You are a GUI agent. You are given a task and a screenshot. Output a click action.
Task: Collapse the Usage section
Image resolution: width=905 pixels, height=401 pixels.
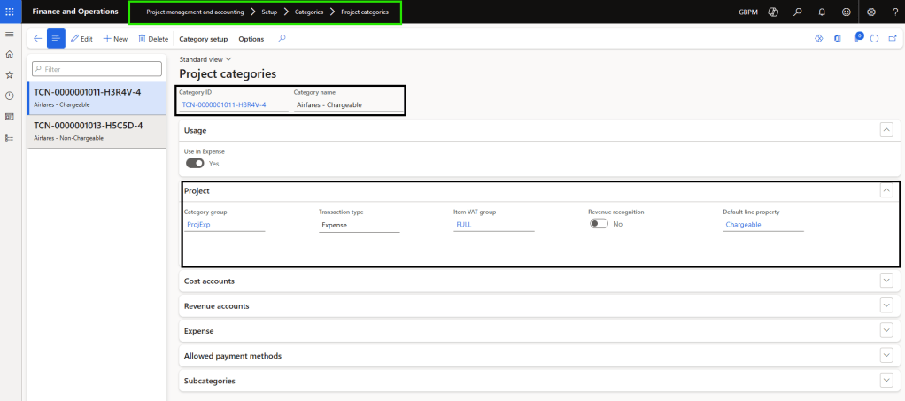[886, 130]
